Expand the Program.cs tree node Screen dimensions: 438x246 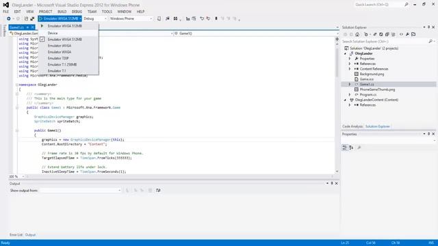click(350, 95)
